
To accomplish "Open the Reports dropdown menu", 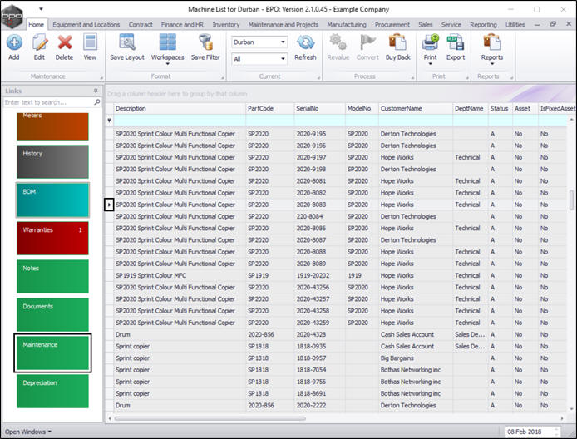I will coord(492,48).
